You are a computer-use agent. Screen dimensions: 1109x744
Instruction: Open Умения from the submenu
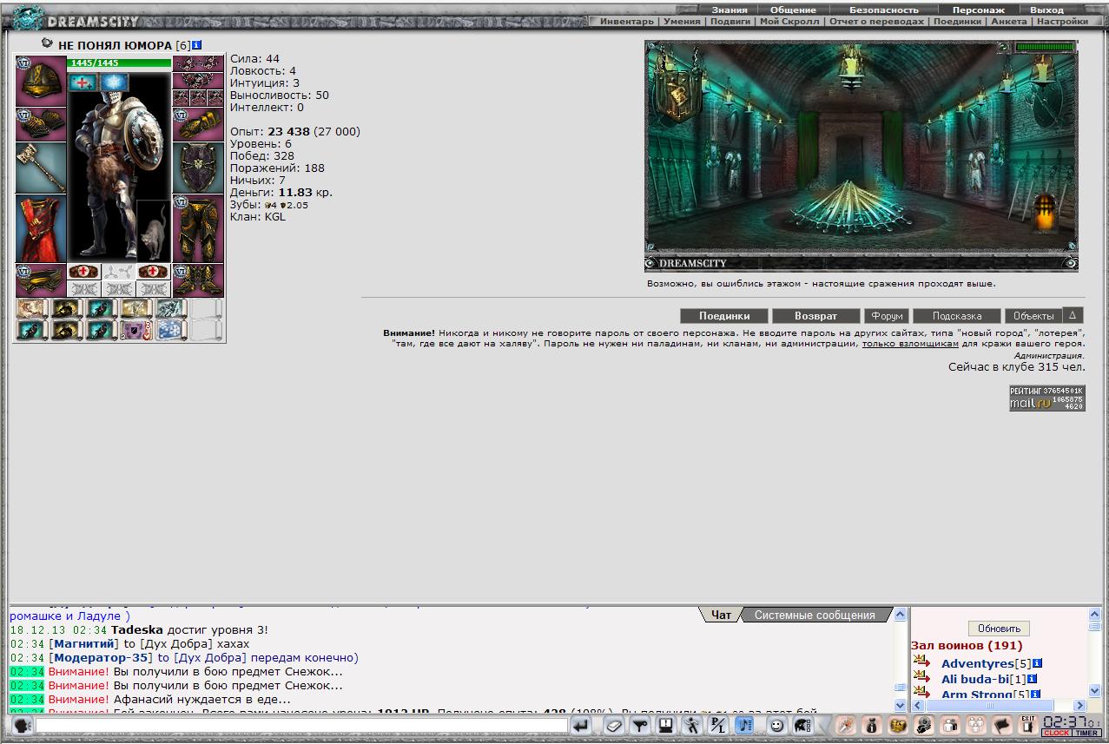[x=682, y=21]
